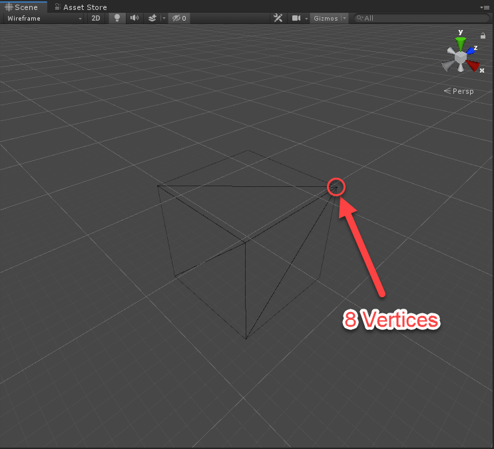Open the Asset Store tab
This screenshot has width=494, height=449.
81,7
